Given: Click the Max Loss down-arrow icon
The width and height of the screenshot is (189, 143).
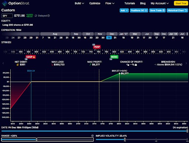Looking at the screenshot, I should coord(52,65).
